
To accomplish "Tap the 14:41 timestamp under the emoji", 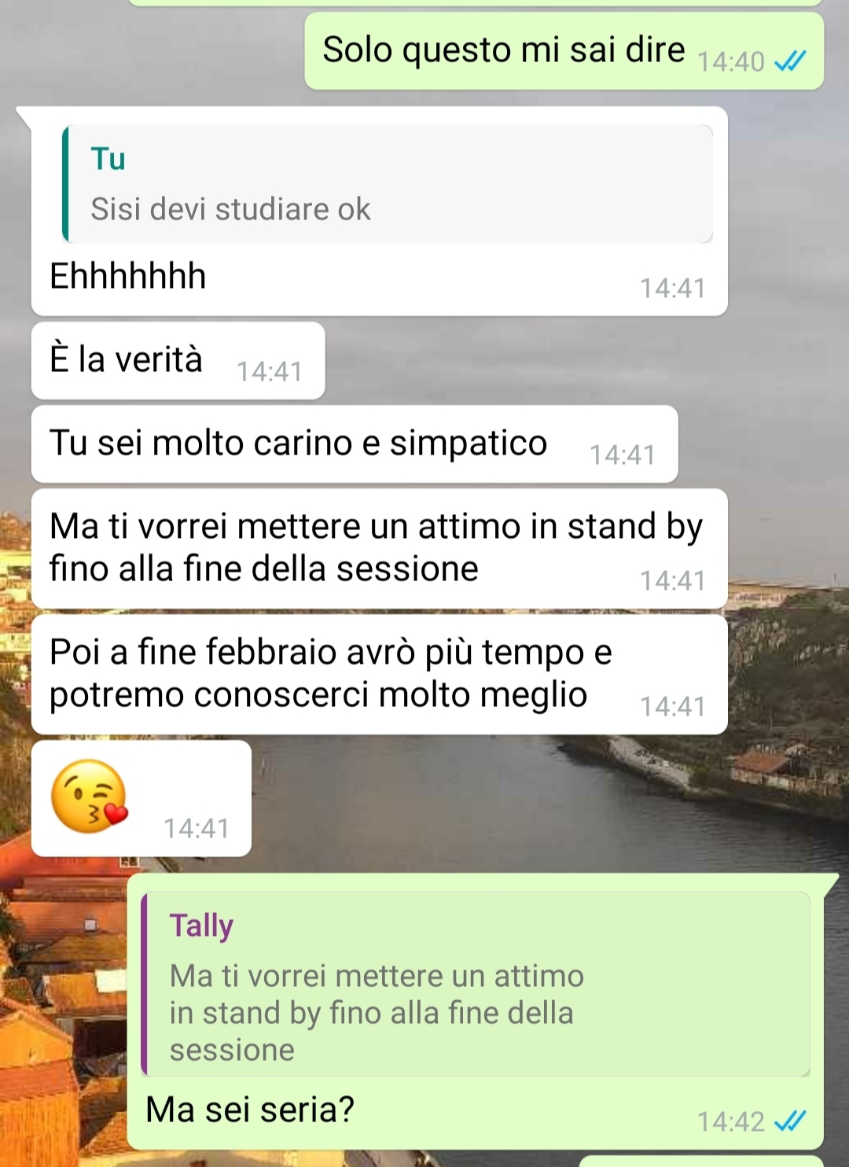I will (x=197, y=828).
